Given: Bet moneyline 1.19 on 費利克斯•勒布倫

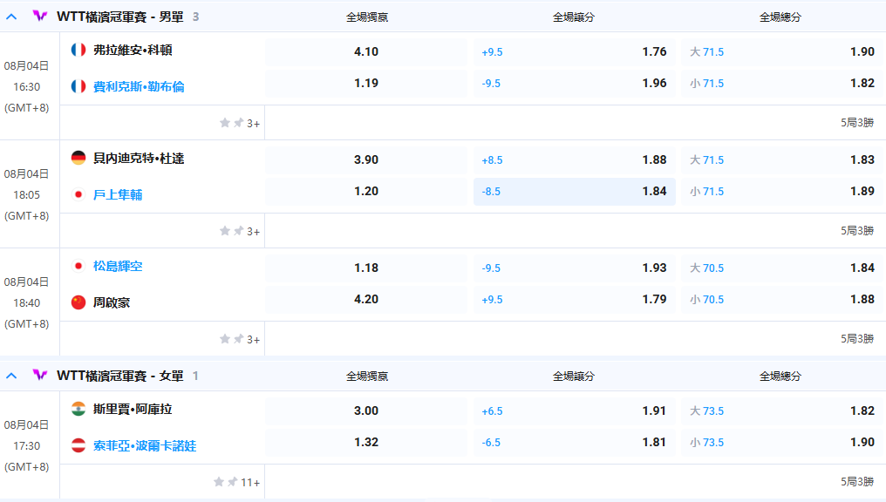Looking at the screenshot, I should tap(366, 83).
